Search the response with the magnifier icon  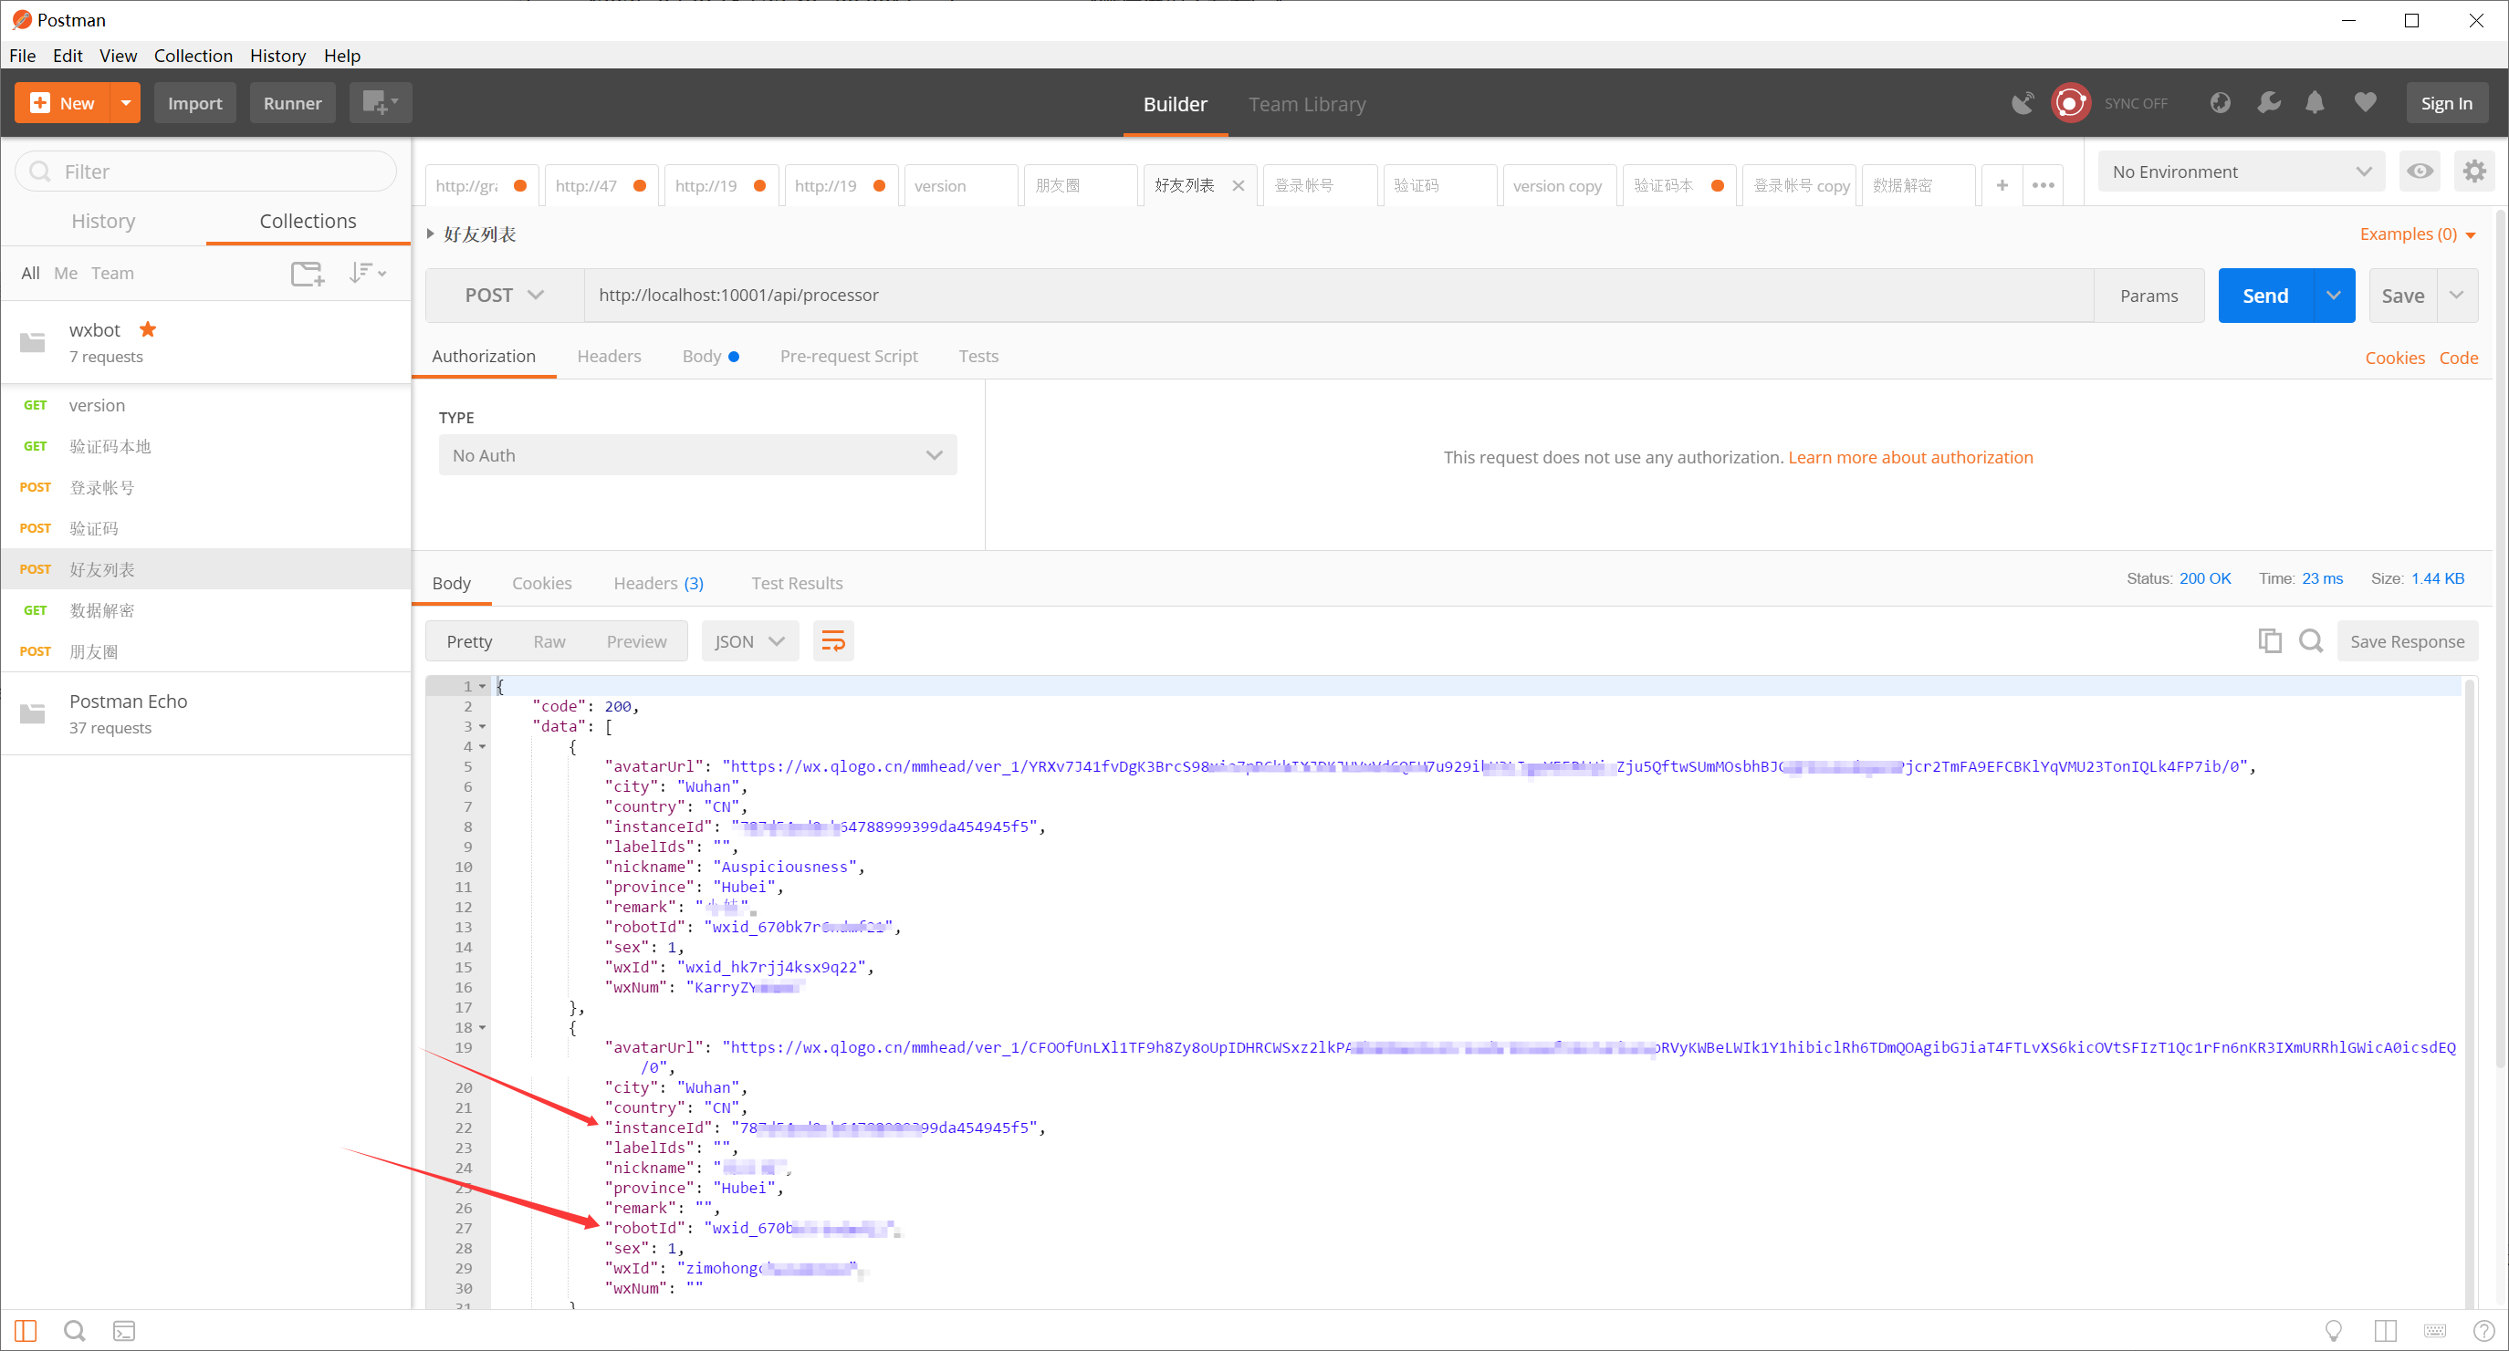pyautogui.click(x=2310, y=640)
